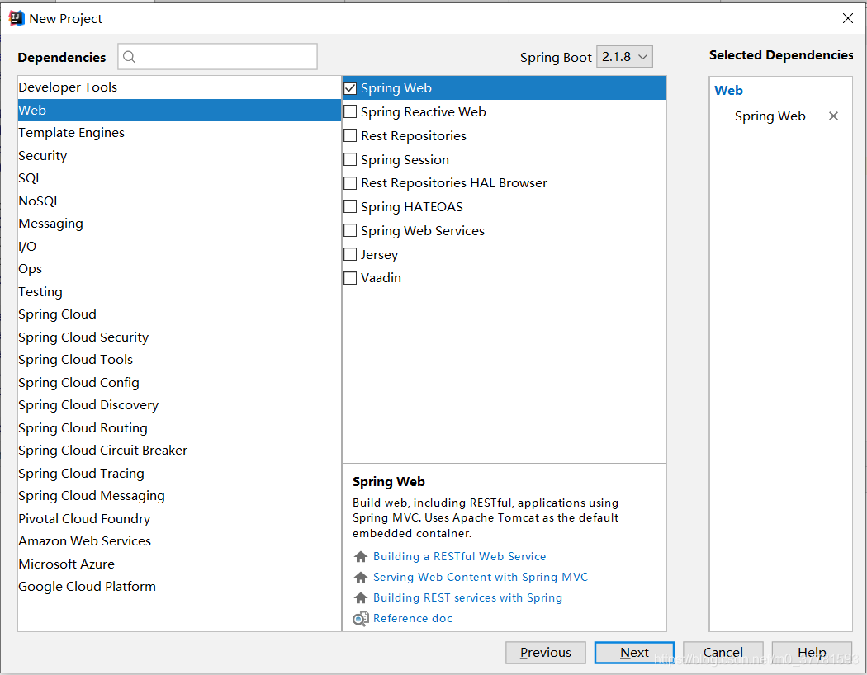The height and width of the screenshot is (675, 867).
Task: Enable Spring Reactive Web dependency
Action: pyautogui.click(x=350, y=111)
